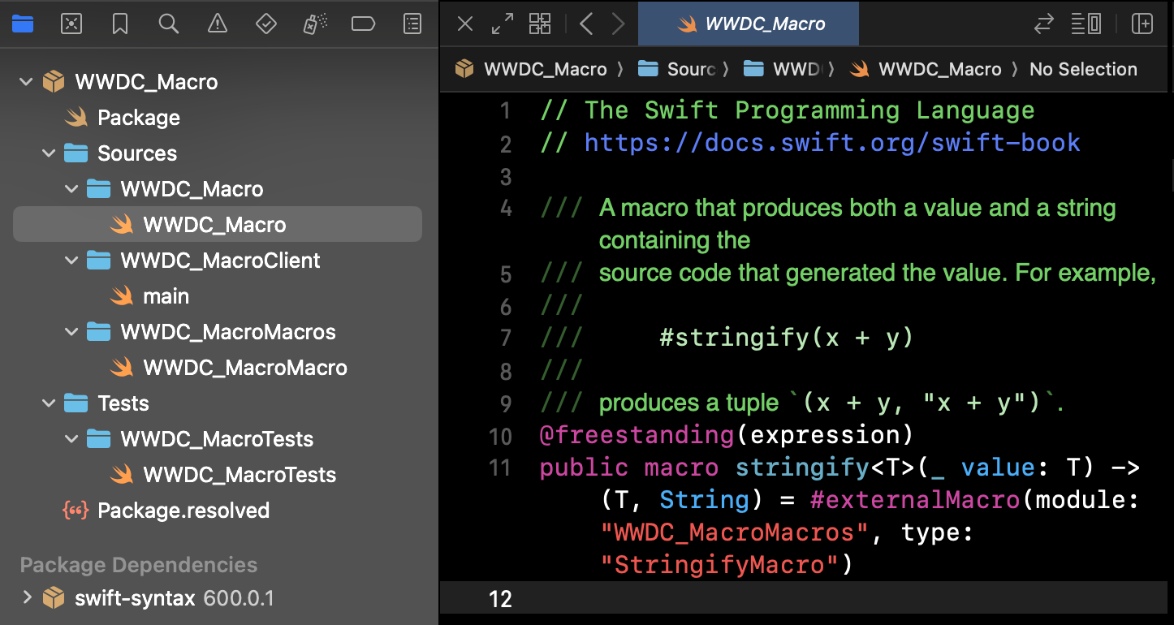Image resolution: width=1174 pixels, height=625 pixels.
Task: Go back with left chevron
Action: coord(587,24)
